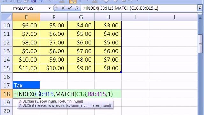Screen dimensions: 204x115
Task: Select cell F14 showing $9.00
Action: (54, 60)
